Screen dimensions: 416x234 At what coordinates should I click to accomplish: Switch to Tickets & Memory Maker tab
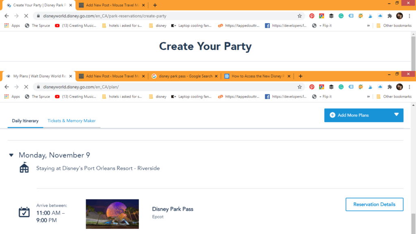(x=71, y=121)
